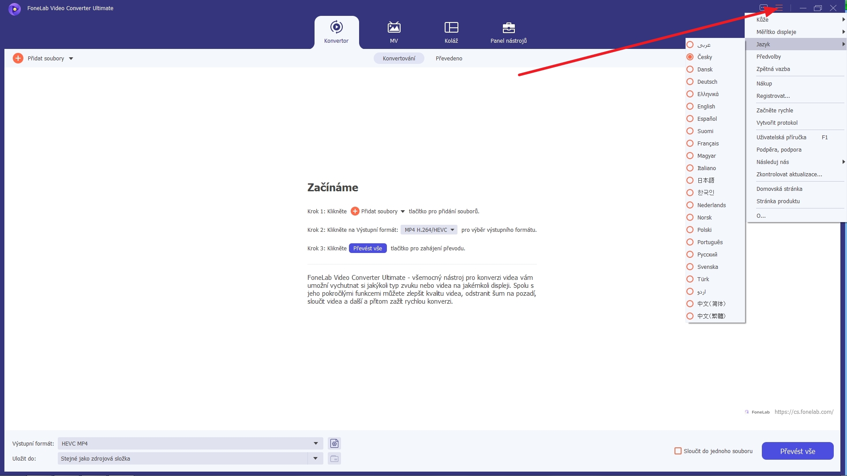
Task: Close the FoneLab window
Action: coord(833,8)
